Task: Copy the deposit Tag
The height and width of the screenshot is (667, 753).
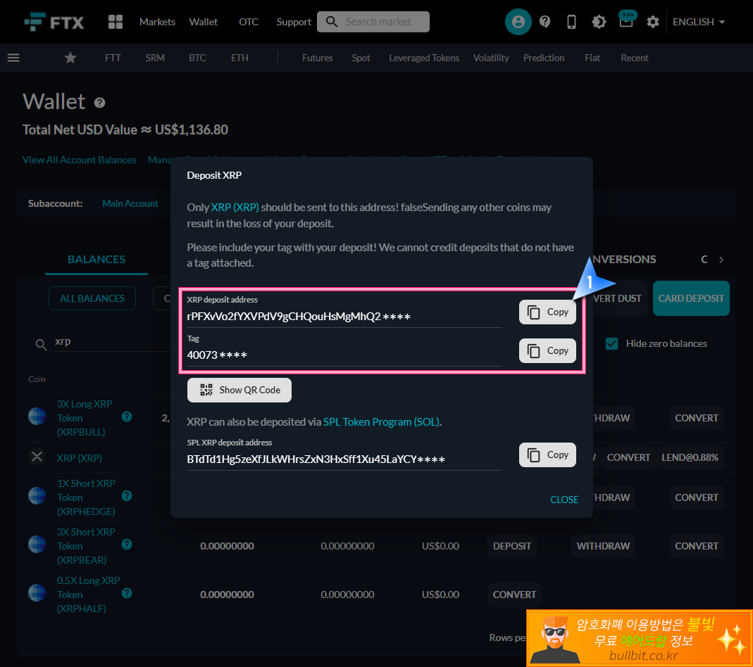Action: tap(547, 350)
